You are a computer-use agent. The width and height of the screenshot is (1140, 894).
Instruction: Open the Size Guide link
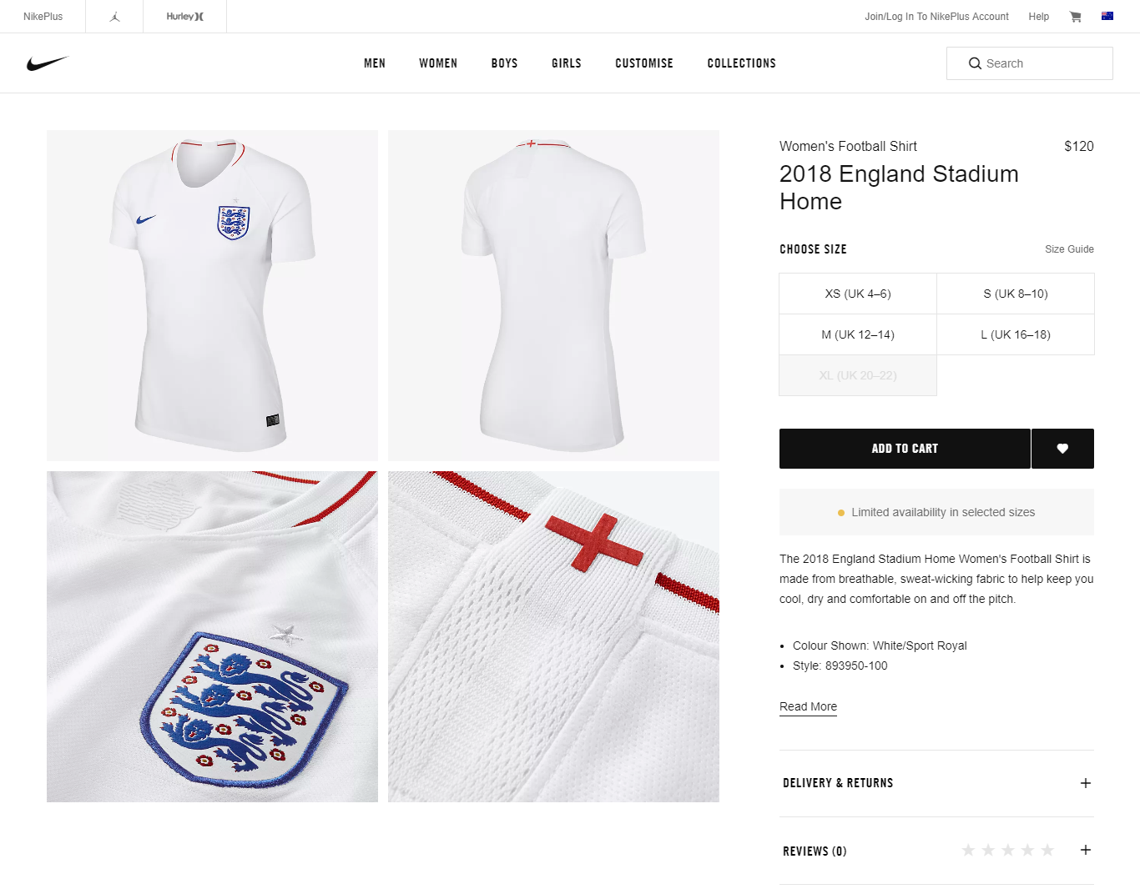tap(1069, 249)
